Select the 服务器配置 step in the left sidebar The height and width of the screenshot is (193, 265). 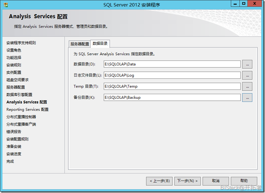click(x=16, y=87)
